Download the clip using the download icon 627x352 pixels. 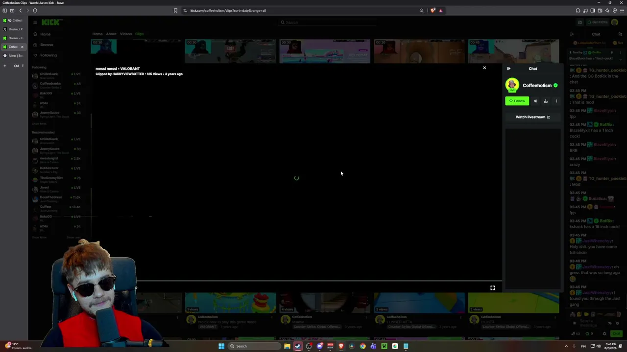(x=546, y=101)
